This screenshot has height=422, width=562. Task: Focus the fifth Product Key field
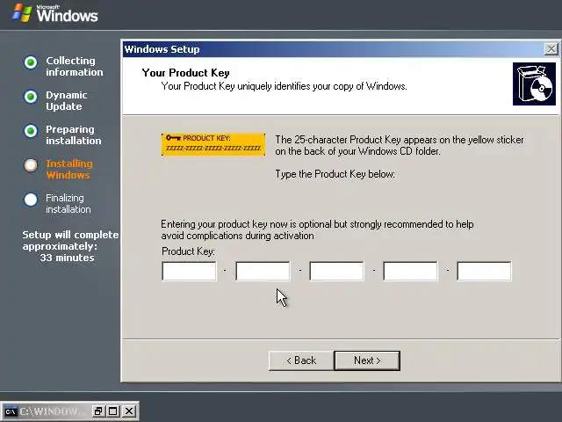pos(484,271)
